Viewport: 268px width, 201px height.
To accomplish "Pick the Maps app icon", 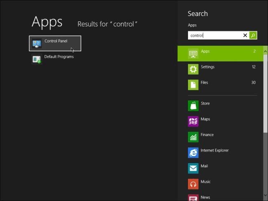I will 193,121.
